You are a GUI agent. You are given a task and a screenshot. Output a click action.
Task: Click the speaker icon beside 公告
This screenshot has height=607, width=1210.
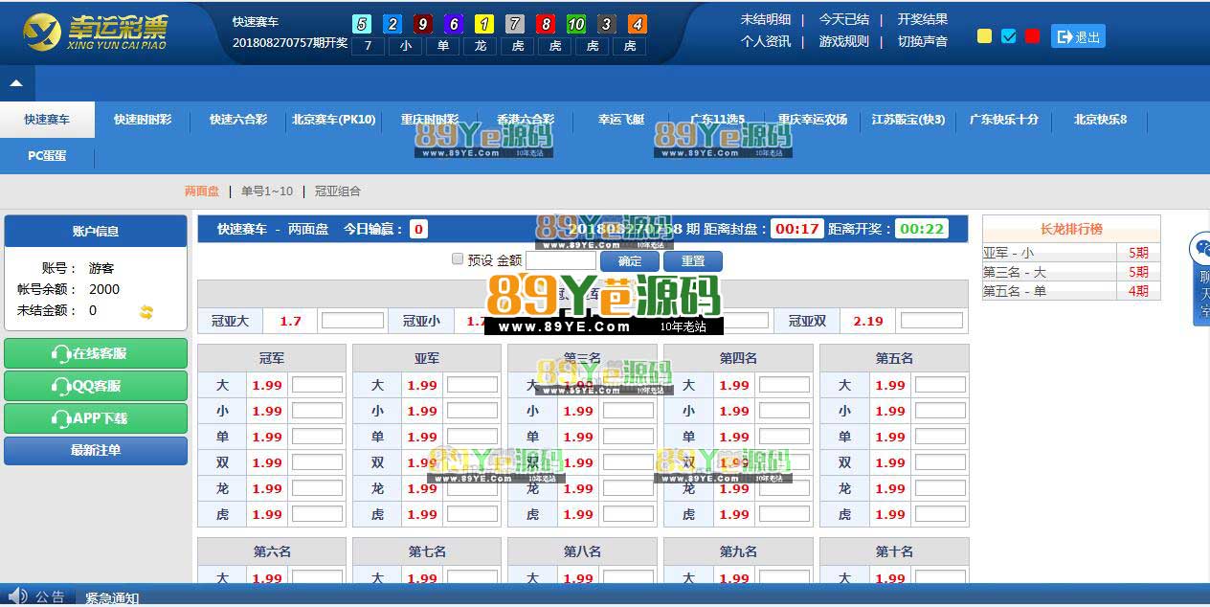pyautogui.click(x=17, y=596)
